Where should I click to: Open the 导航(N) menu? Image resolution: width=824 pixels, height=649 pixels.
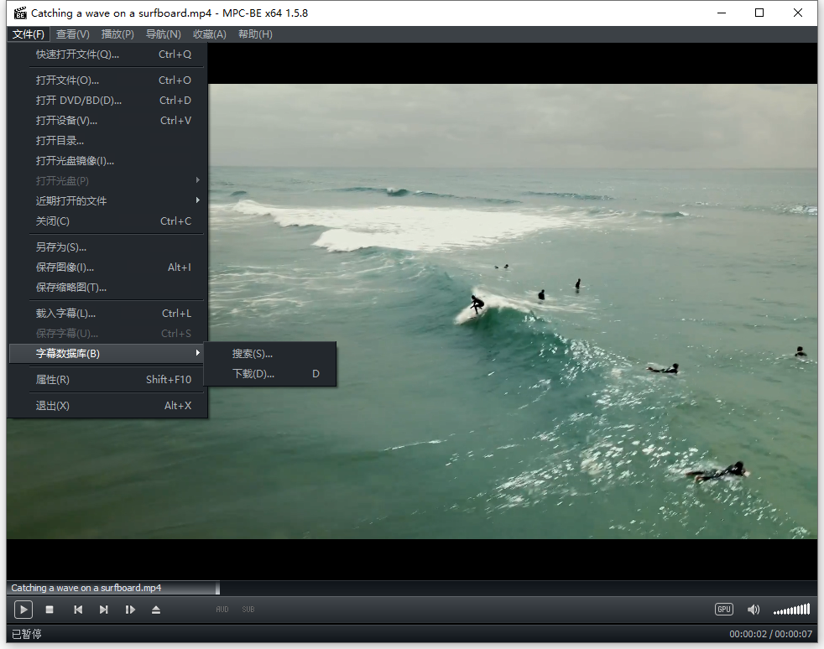click(x=163, y=34)
